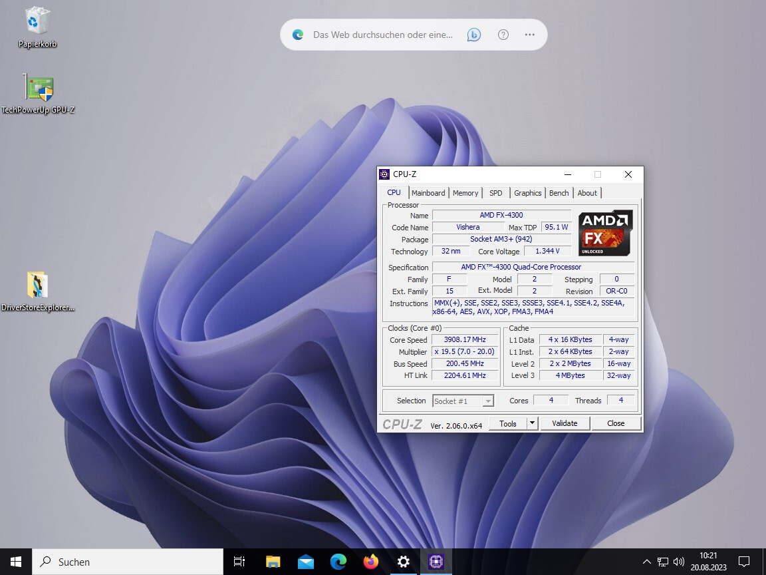Click the Revision value OR-C0

(x=616, y=291)
